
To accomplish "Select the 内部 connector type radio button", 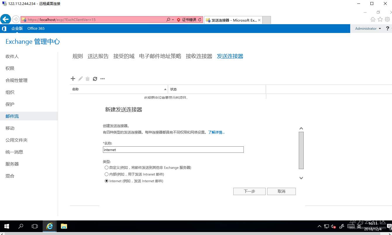I will click(x=107, y=174).
